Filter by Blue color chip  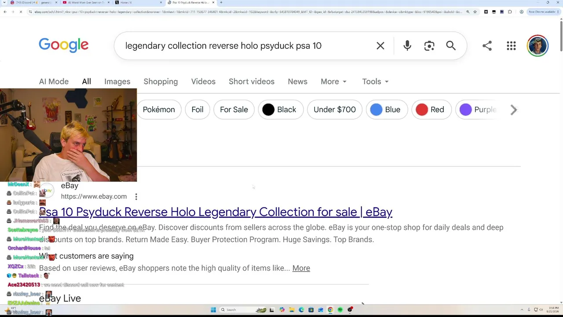pyautogui.click(x=386, y=110)
